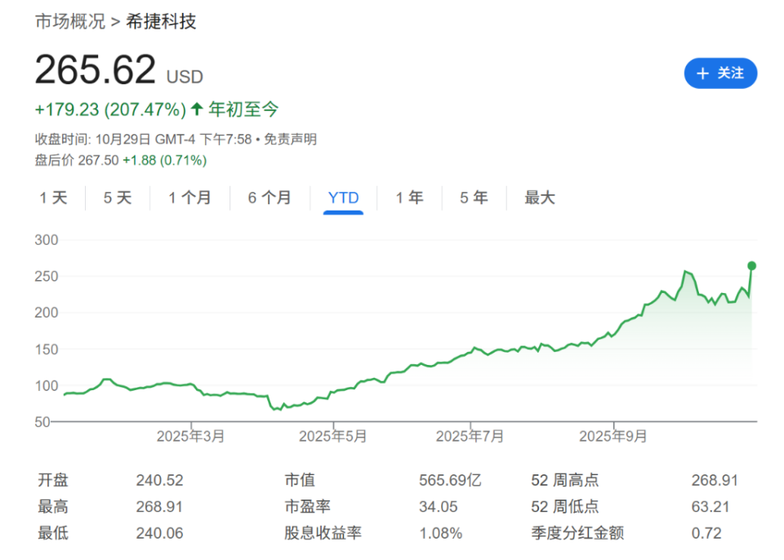Open the 免责声明 disclaimer link
This screenshot has height=560, width=784.
pos(292,140)
